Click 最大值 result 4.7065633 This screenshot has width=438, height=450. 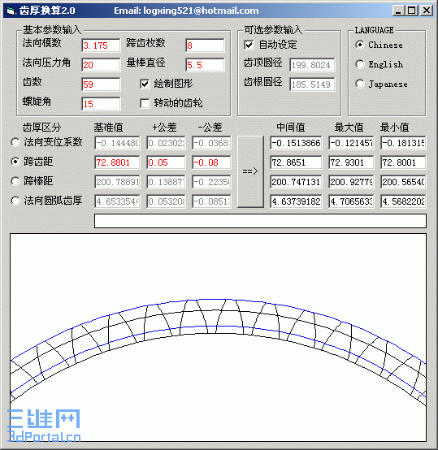[x=351, y=201]
